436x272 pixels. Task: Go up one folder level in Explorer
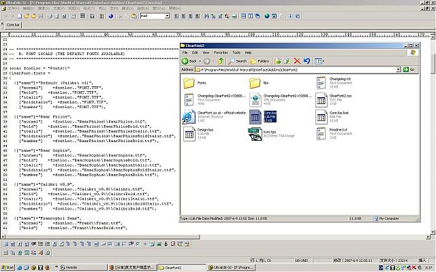pos(221,61)
